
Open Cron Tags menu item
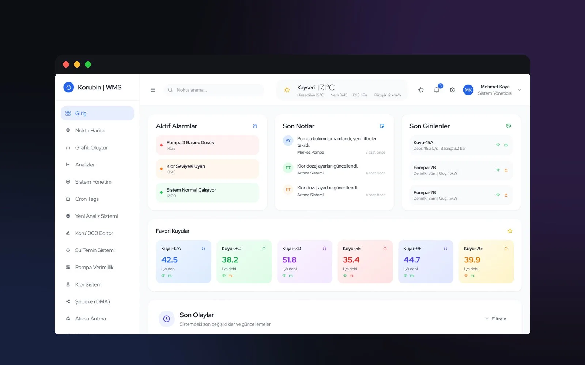point(97,199)
